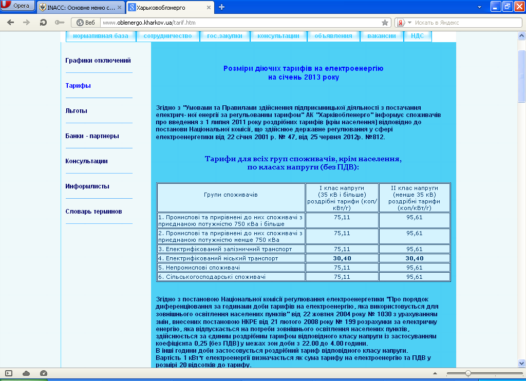The width and height of the screenshot is (526, 381).
Task: Click the 30,40 value under II клас напруги
Action: click(x=415, y=258)
